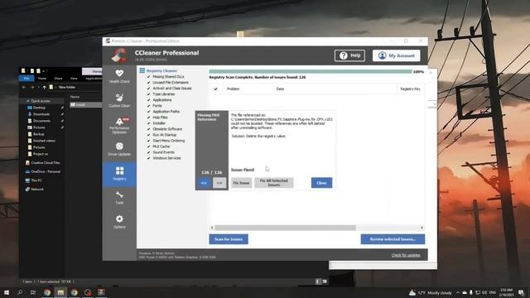Click Fix All Selected Issues

(274, 183)
